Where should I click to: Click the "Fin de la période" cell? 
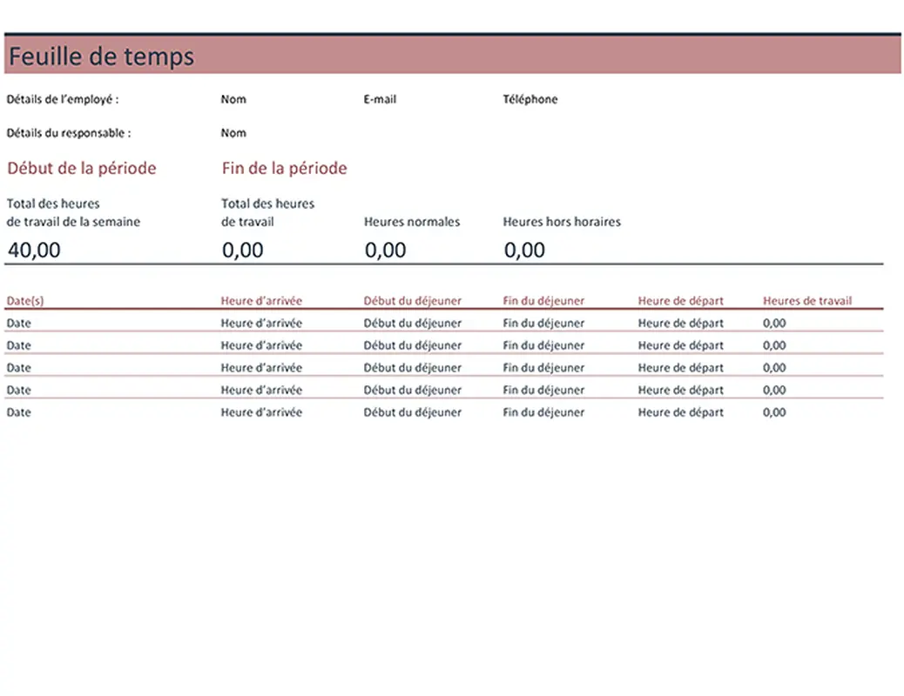click(284, 168)
